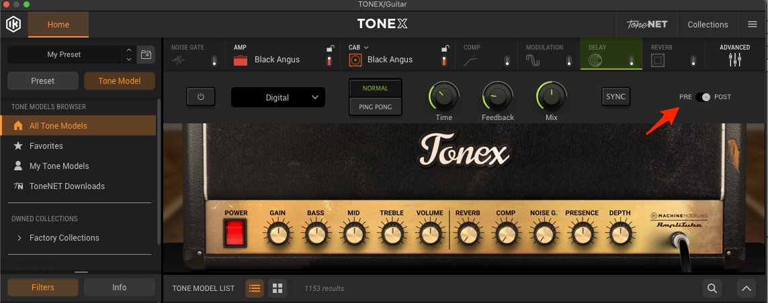Click the AMP lock icon
The image size is (768, 303).
[x=329, y=48]
